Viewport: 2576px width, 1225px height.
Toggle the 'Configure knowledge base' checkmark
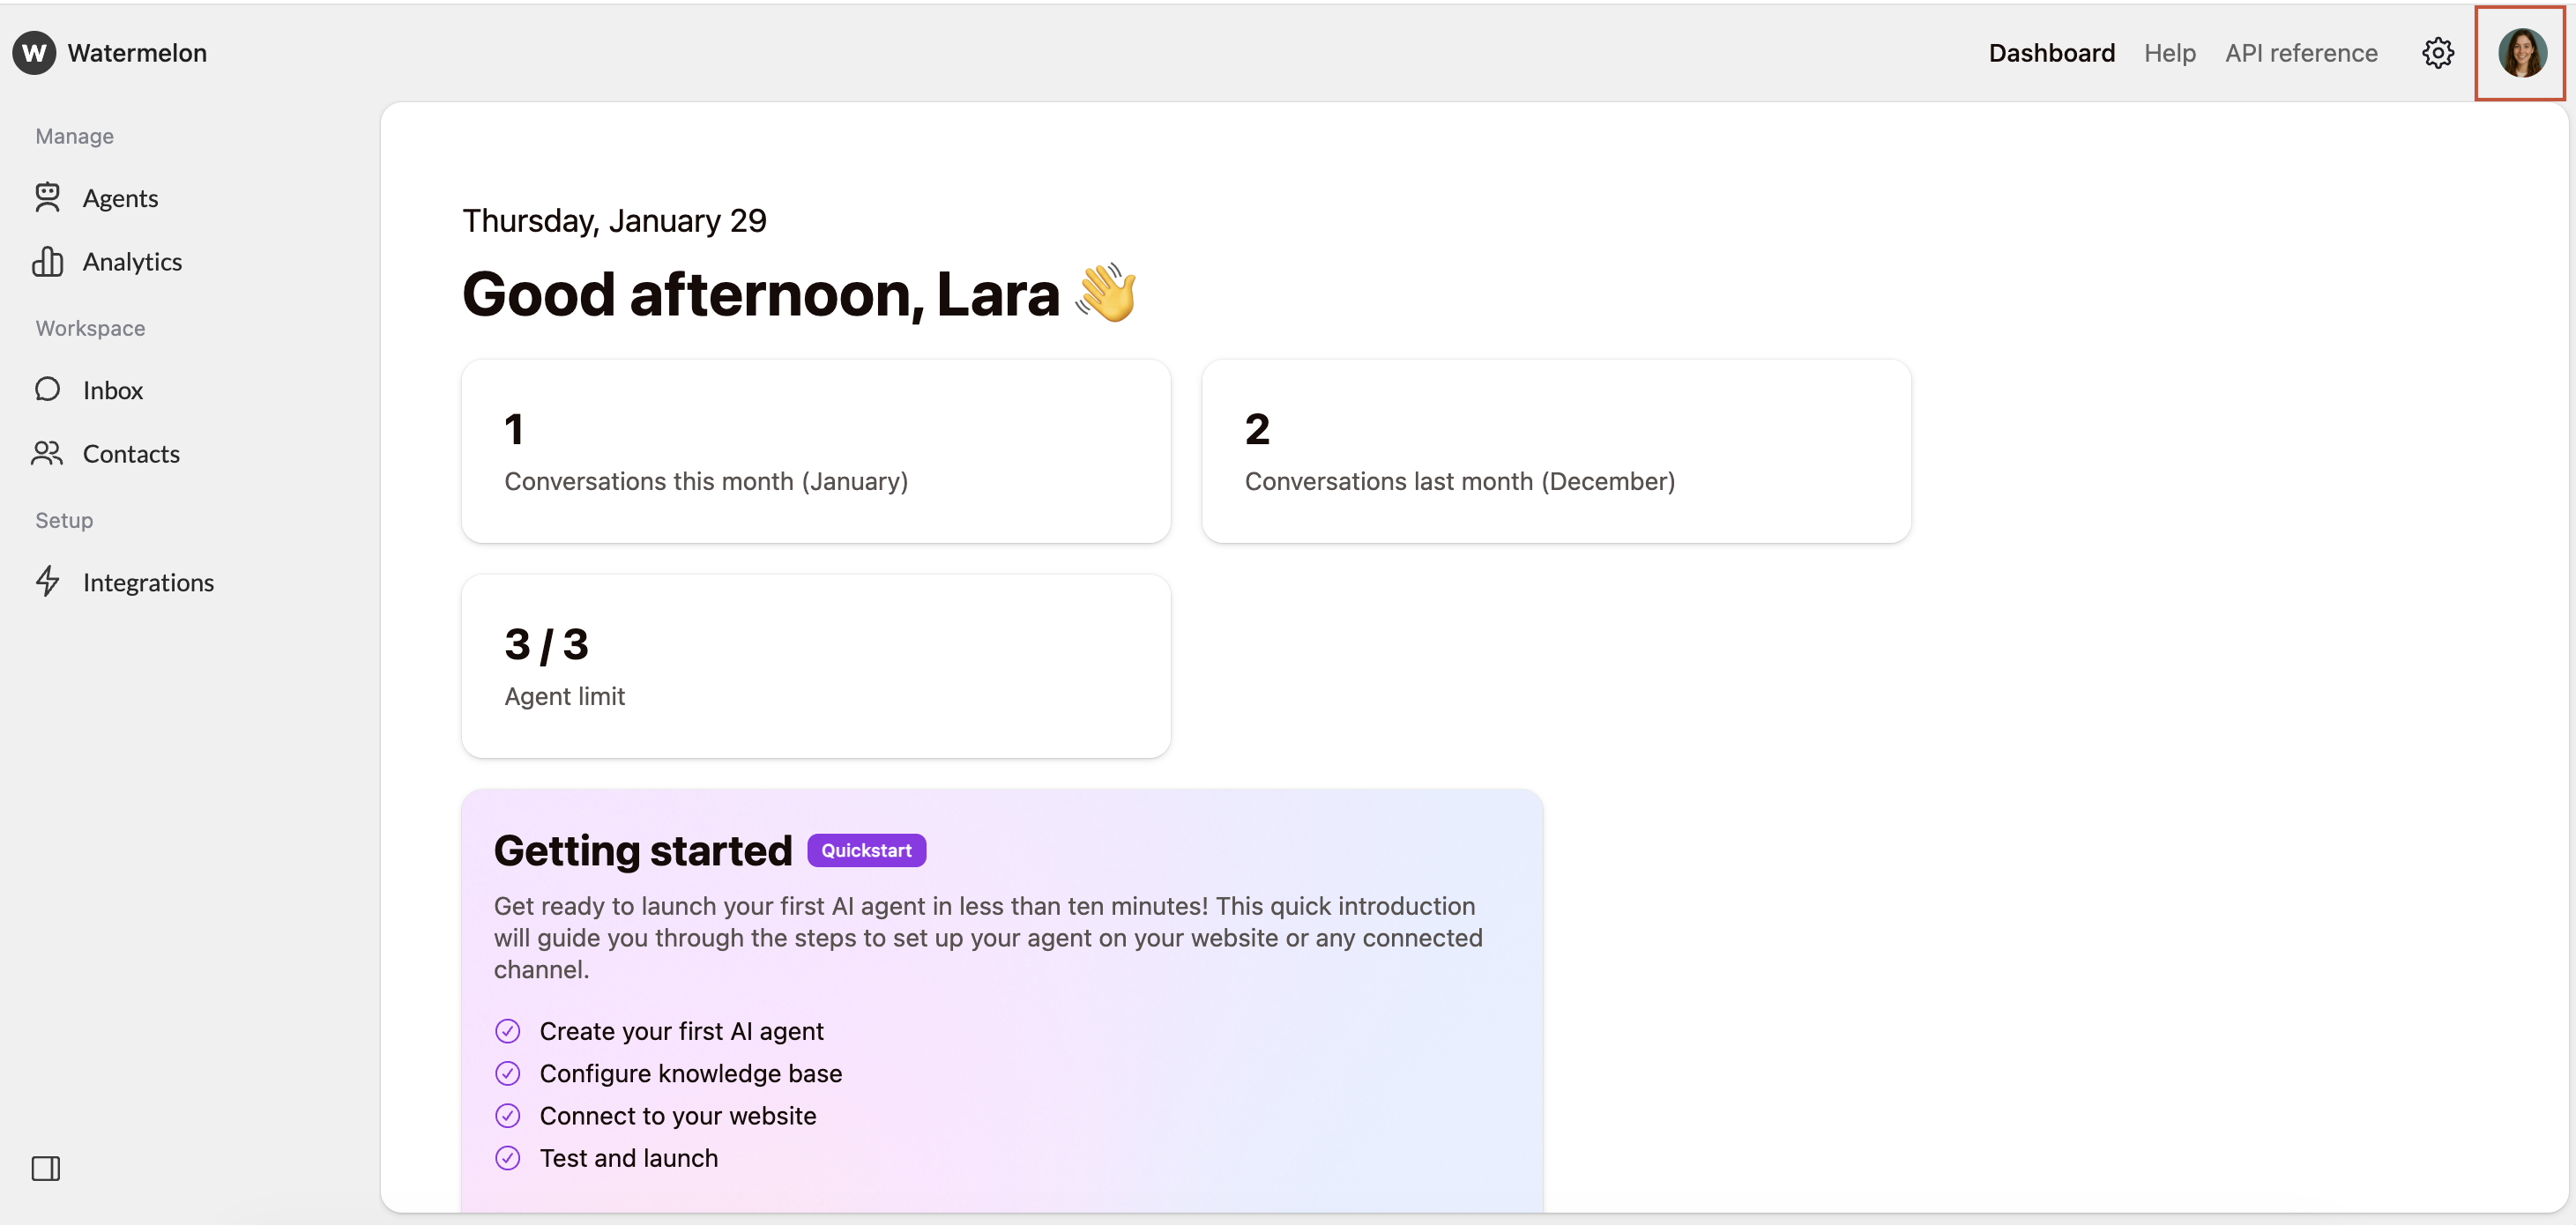click(508, 1073)
